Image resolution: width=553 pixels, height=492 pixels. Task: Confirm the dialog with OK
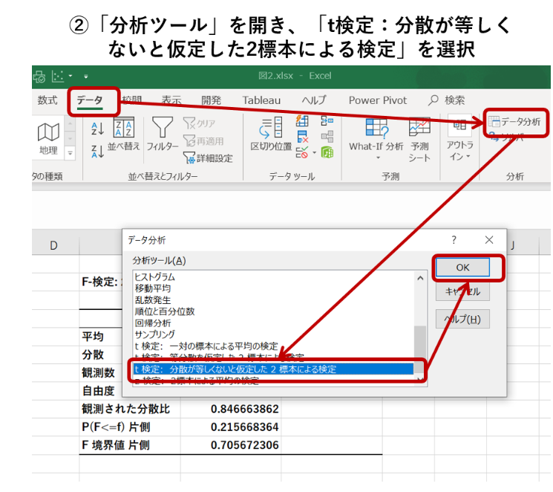coord(462,268)
